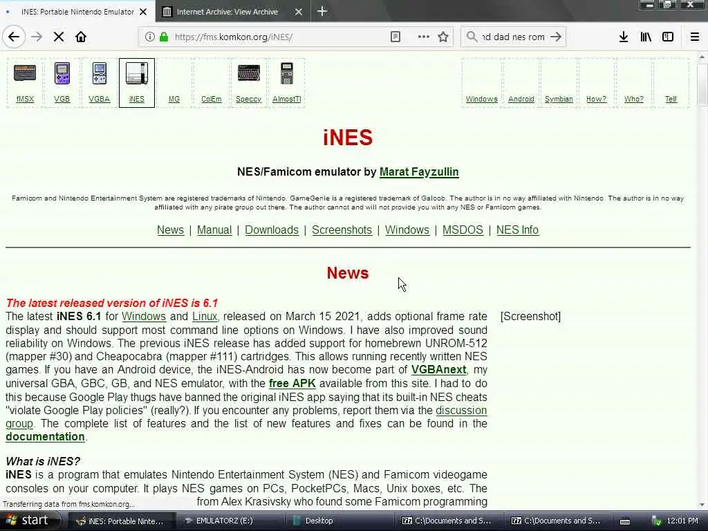Bookmark this page with the star
Viewport: 708px width, 531px height.
443,37
